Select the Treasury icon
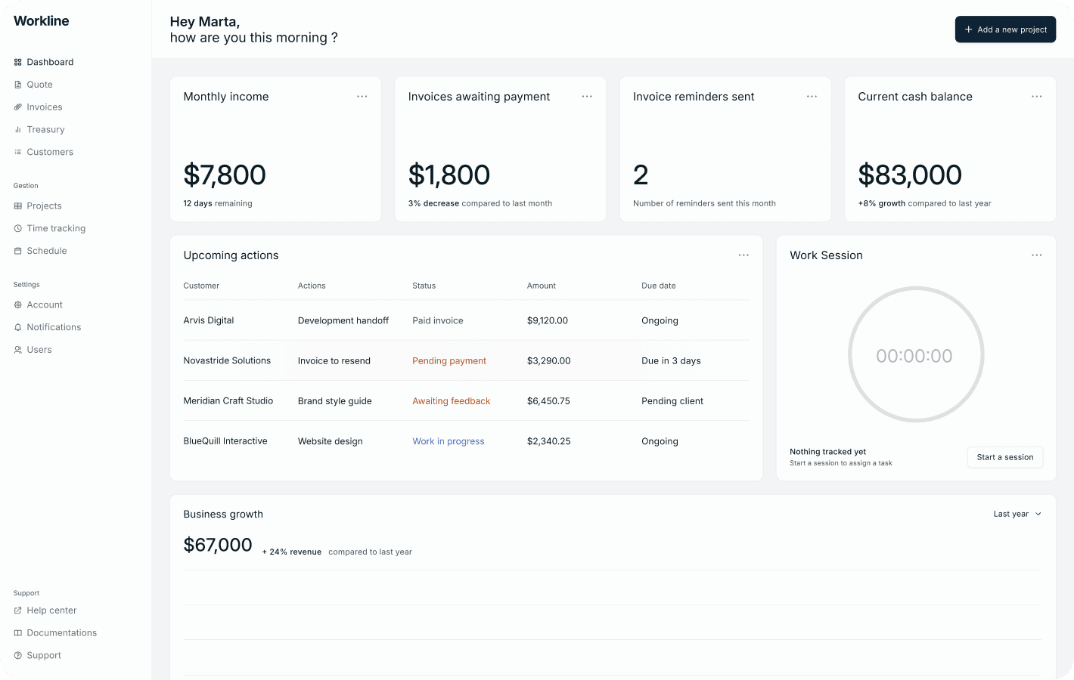1074x680 pixels. coord(17,129)
